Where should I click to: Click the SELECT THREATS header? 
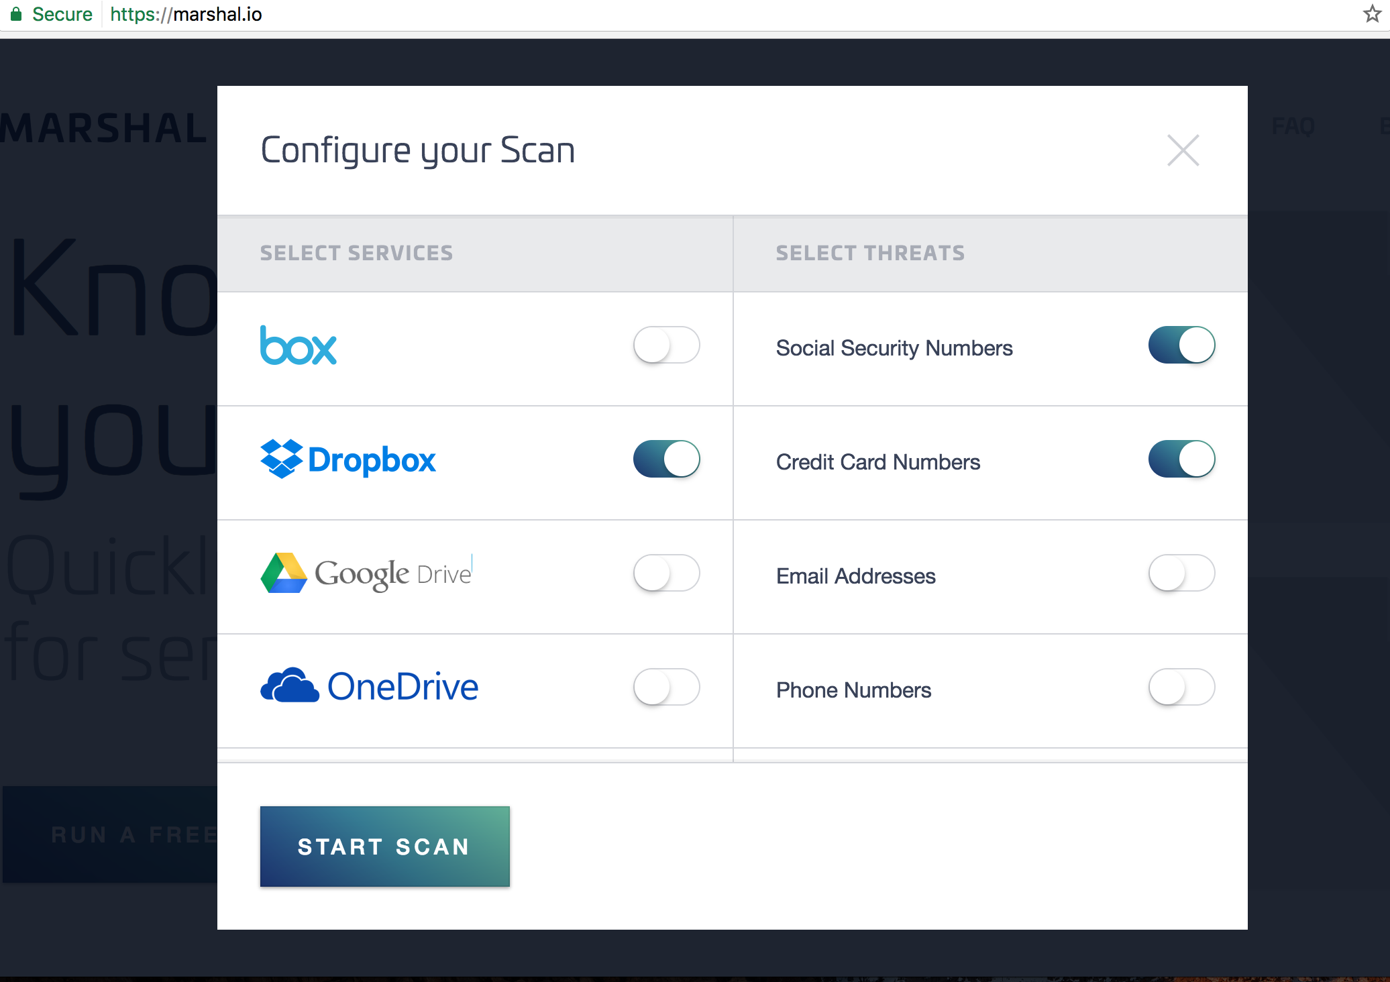pos(870,253)
